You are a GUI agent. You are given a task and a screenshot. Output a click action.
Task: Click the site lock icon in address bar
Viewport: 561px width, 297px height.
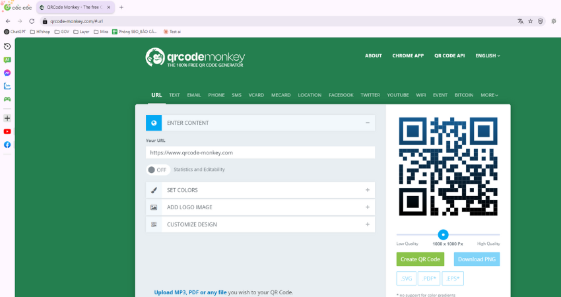pyautogui.click(x=45, y=21)
